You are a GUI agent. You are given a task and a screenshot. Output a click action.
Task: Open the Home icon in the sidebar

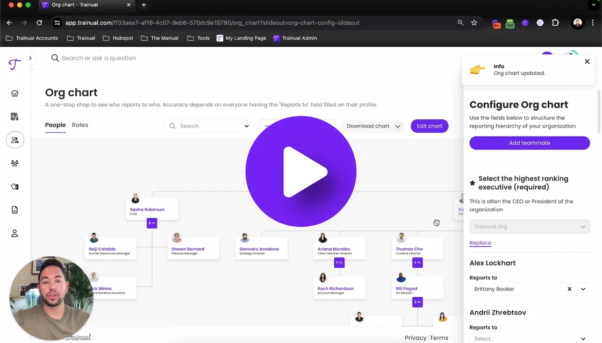point(15,94)
